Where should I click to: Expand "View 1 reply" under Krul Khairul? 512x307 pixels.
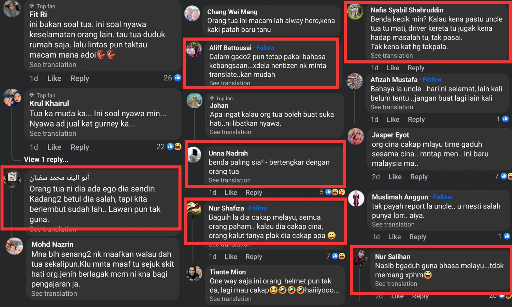pyautogui.click(x=46, y=160)
